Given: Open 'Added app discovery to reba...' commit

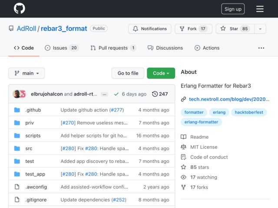Looking at the screenshot, I should [95, 161].
